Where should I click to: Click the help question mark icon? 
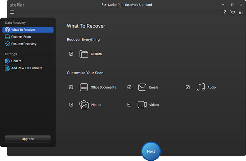tap(225, 12)
